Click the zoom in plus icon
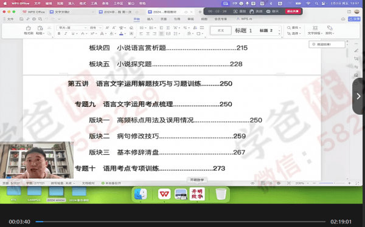Screen dimensions: 365x227 349,183
